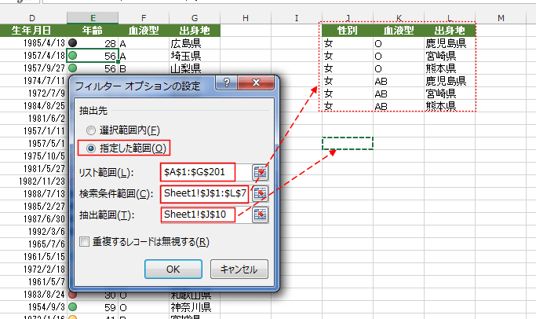This screenshot has width=536, height=319.
Task: Click the 生年月日 header cell
Action: tap(33, 31)
